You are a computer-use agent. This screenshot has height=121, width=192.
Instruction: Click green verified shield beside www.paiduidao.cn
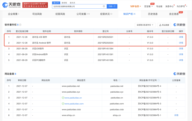pyautogui.click(x=63, y=98)
